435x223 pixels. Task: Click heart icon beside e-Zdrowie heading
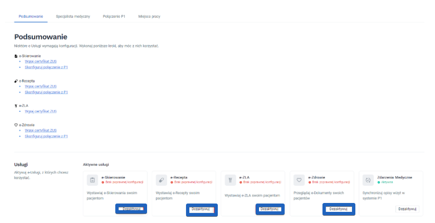(x=16, y=125)
